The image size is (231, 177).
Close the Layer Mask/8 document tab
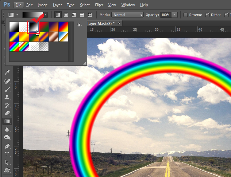(x=119, y=23)
